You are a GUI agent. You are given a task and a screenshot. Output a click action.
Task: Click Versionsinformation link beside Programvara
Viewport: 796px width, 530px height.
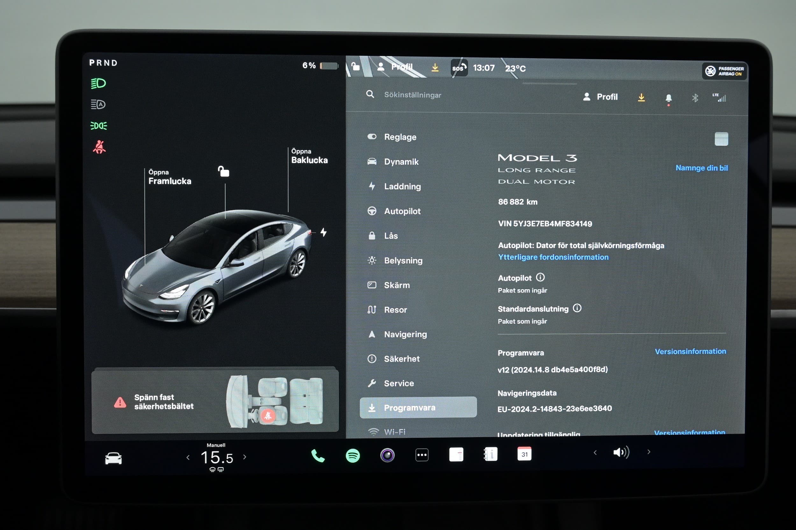pyautogui.click(x=690, y=352)
